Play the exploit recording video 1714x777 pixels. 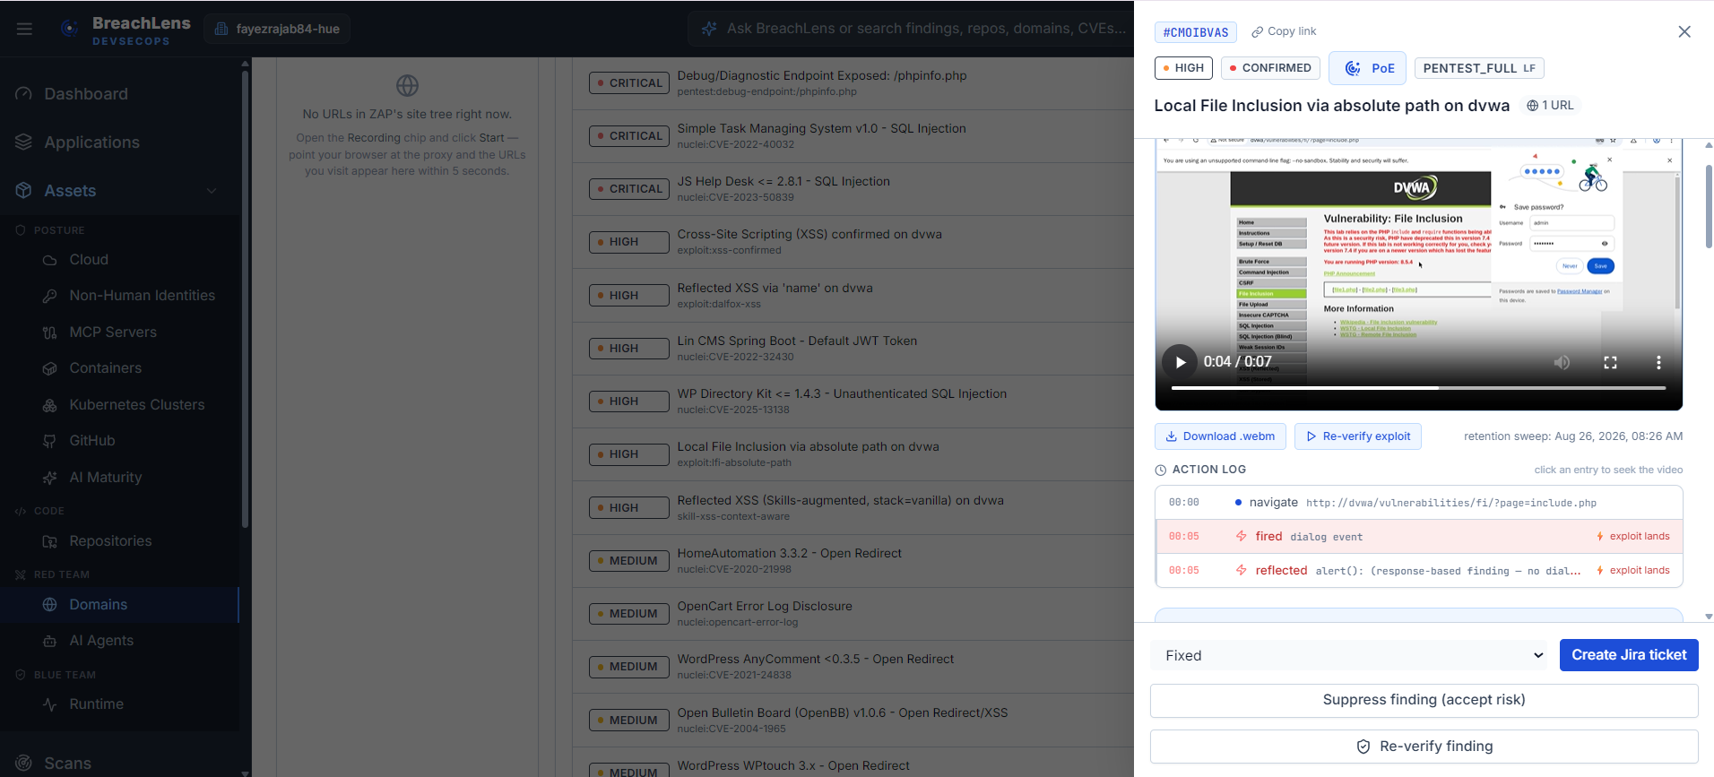[x=1181, y=362]
